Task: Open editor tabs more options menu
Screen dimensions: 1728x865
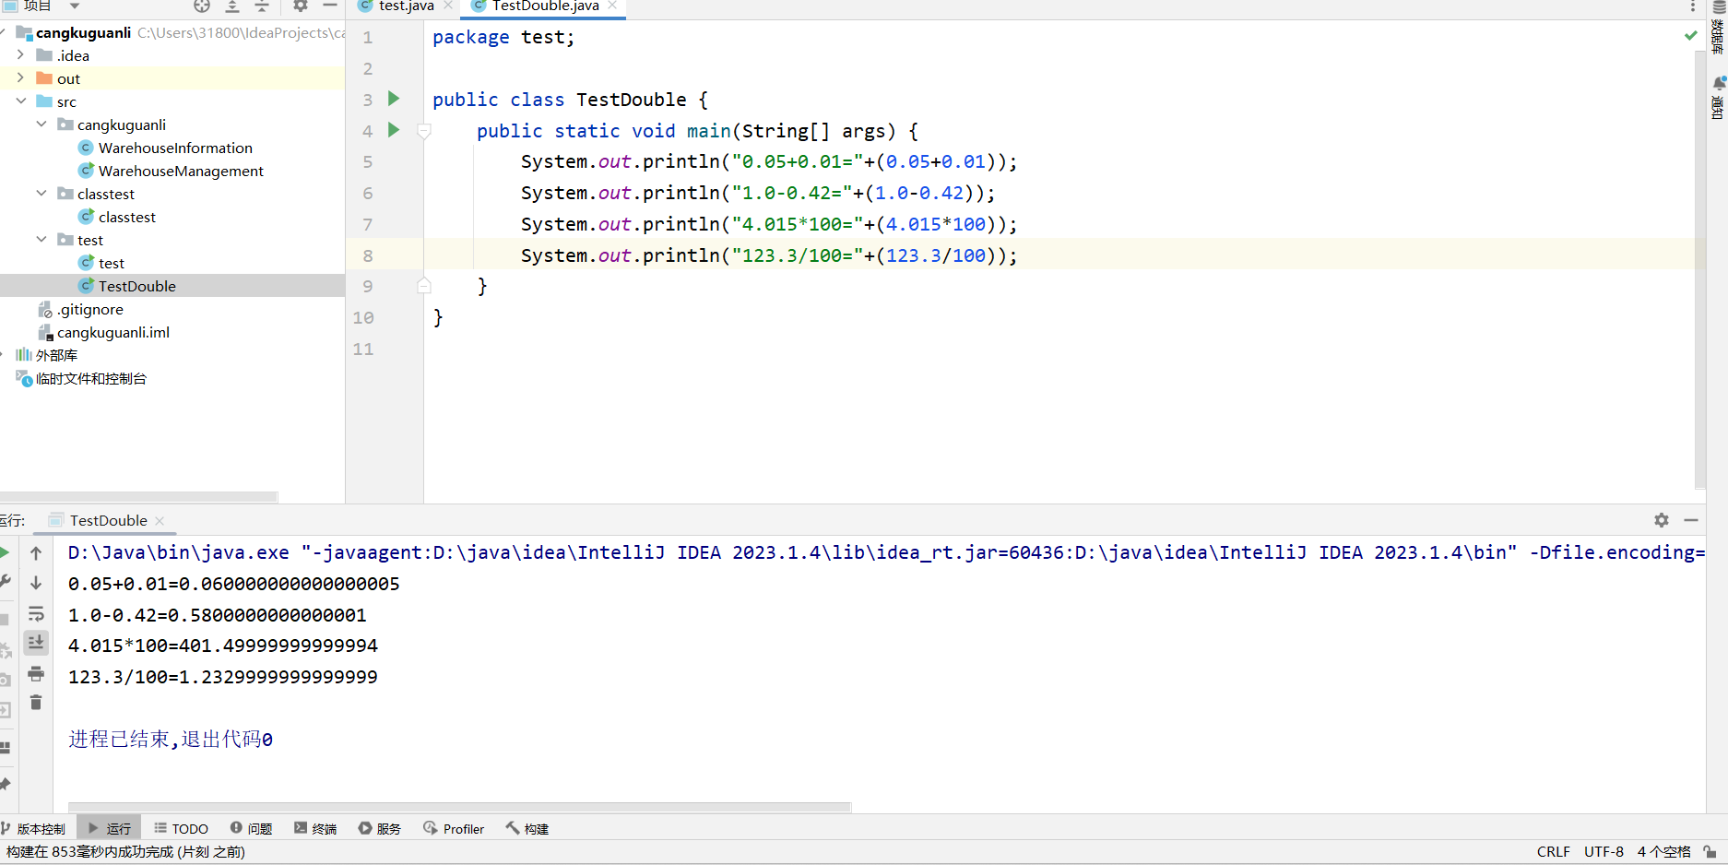Action: (x=1693, y=6)
